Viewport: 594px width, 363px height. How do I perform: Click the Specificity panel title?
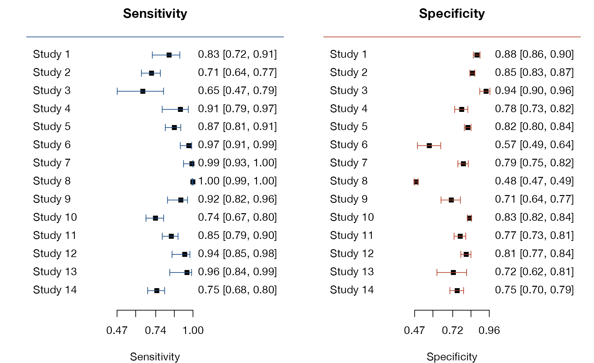click(x=452, y=14)
